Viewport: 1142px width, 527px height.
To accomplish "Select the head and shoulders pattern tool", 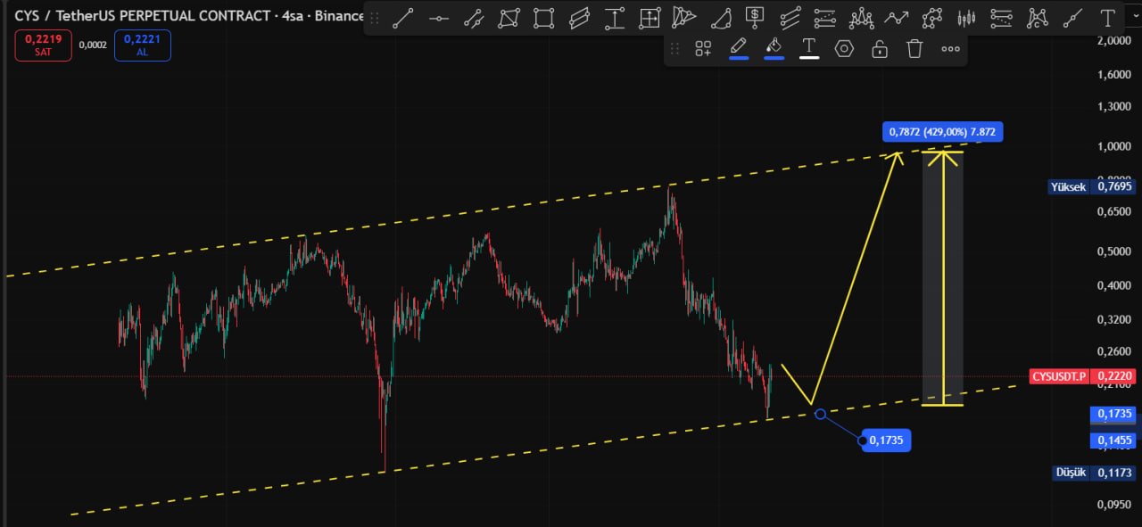I will click(861, 17).
